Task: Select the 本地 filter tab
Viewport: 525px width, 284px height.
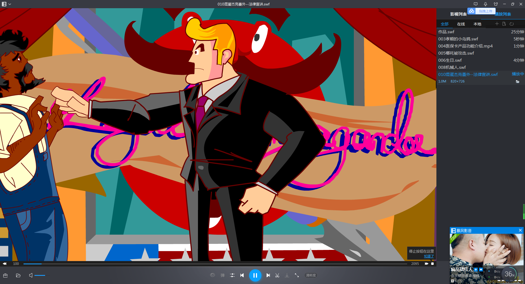Action: 477,24
